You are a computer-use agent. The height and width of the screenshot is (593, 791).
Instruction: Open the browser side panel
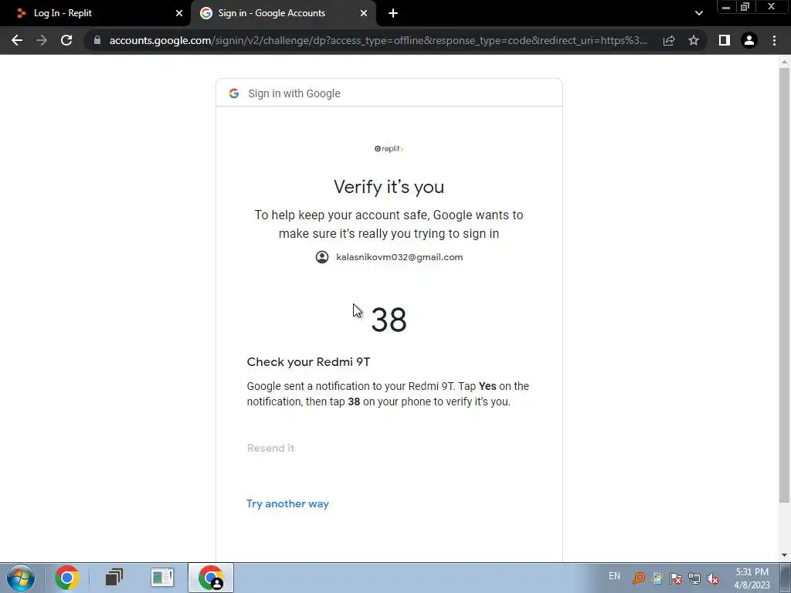pyautogui.click(x=725, y=40)
